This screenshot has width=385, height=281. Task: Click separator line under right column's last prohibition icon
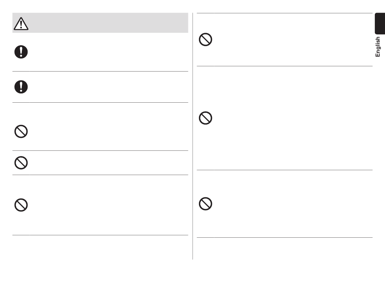(284, 237)
